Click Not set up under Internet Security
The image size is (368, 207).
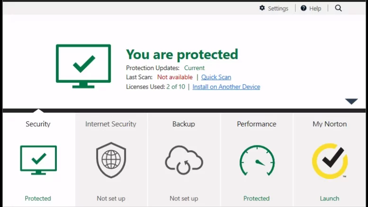click(x=111, y=198)
